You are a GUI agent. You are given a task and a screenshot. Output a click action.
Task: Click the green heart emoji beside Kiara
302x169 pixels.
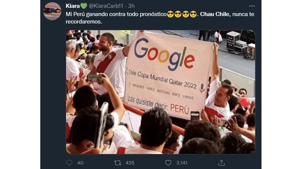(x=84, y=6)
